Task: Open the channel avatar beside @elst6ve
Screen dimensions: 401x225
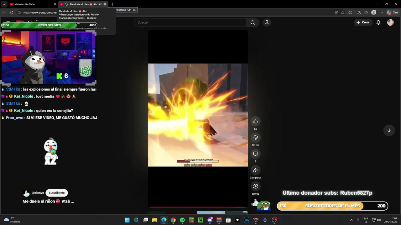Action: [x=26, y=193]
